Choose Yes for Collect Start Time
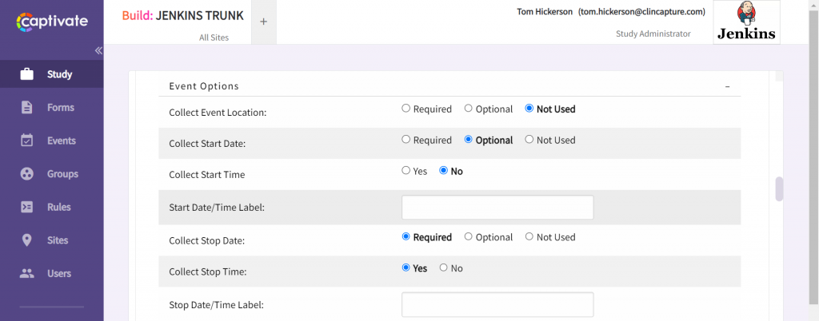Screen dimensions: 819x321 click(406, 171)
